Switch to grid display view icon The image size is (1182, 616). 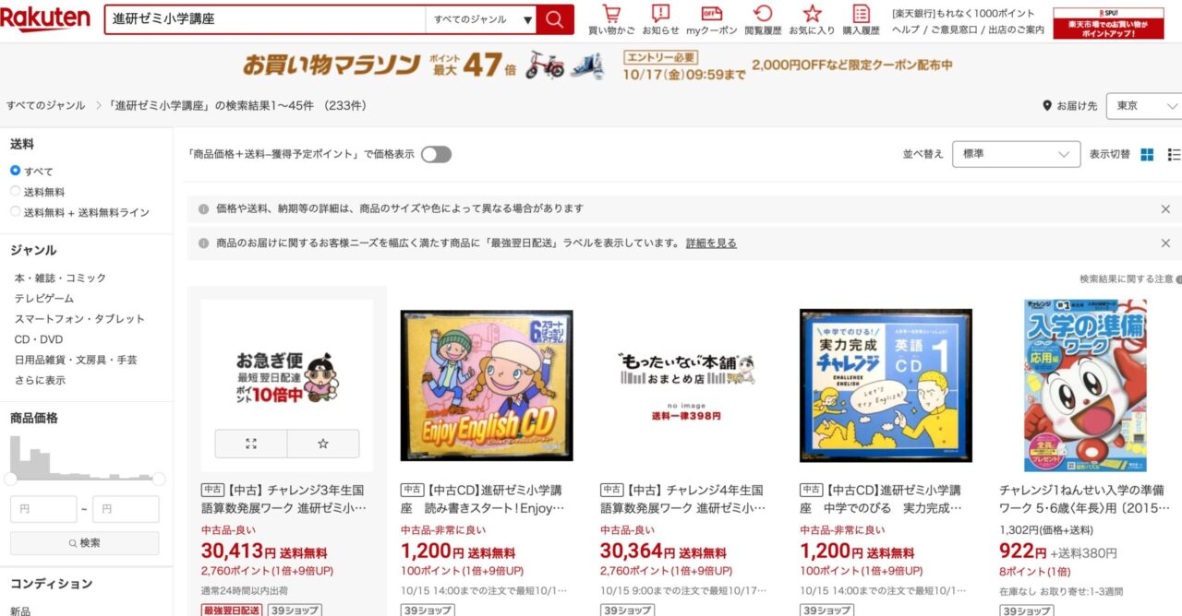click(x=1147, y=154)
